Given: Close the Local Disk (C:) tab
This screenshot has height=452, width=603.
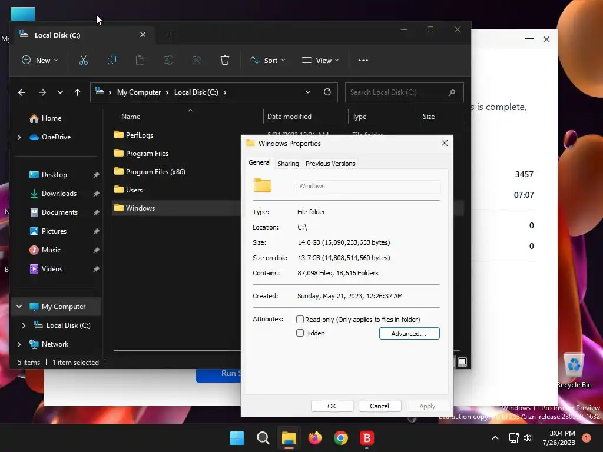Looking at the screenshot, I should [x=143, y=35].
